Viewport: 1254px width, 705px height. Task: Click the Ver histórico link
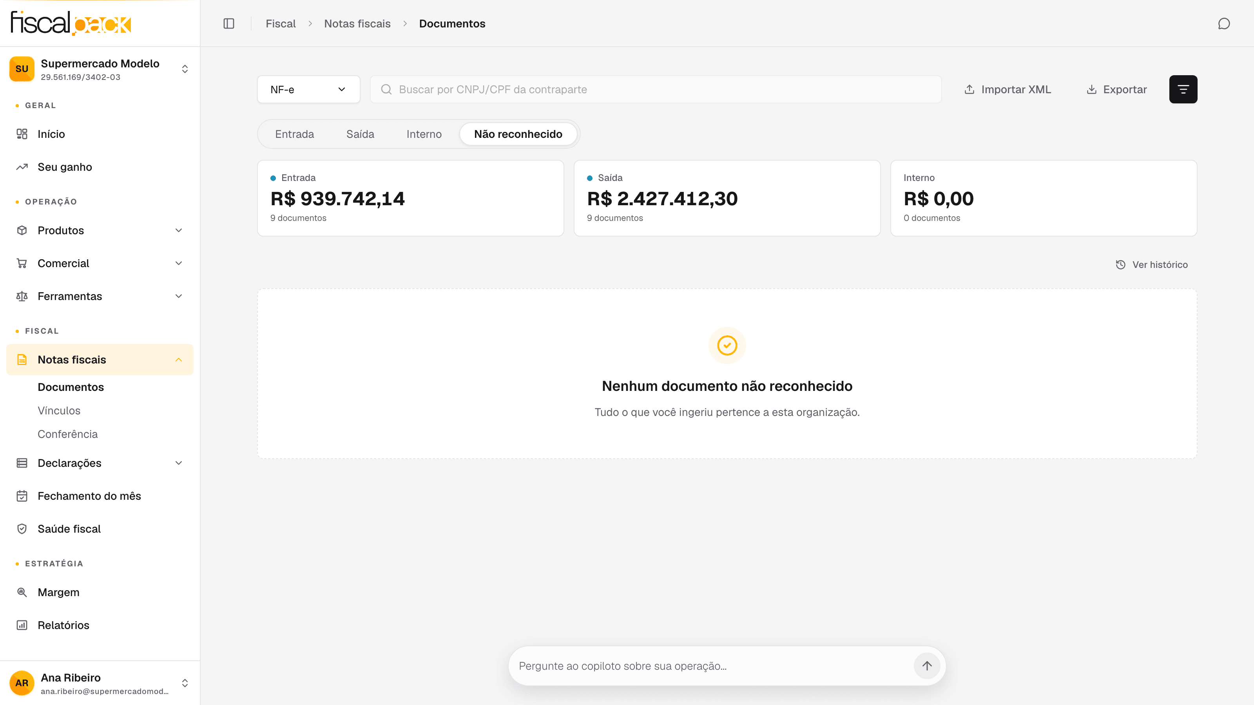1152,265
